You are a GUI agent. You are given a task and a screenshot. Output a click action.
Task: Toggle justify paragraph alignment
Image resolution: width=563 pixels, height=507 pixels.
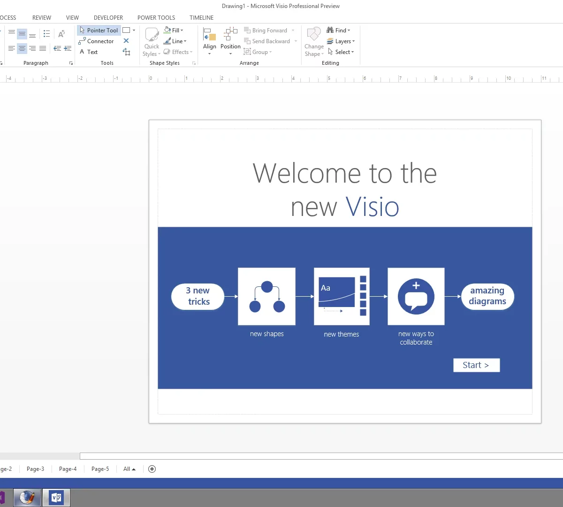[x=43, y=48]
